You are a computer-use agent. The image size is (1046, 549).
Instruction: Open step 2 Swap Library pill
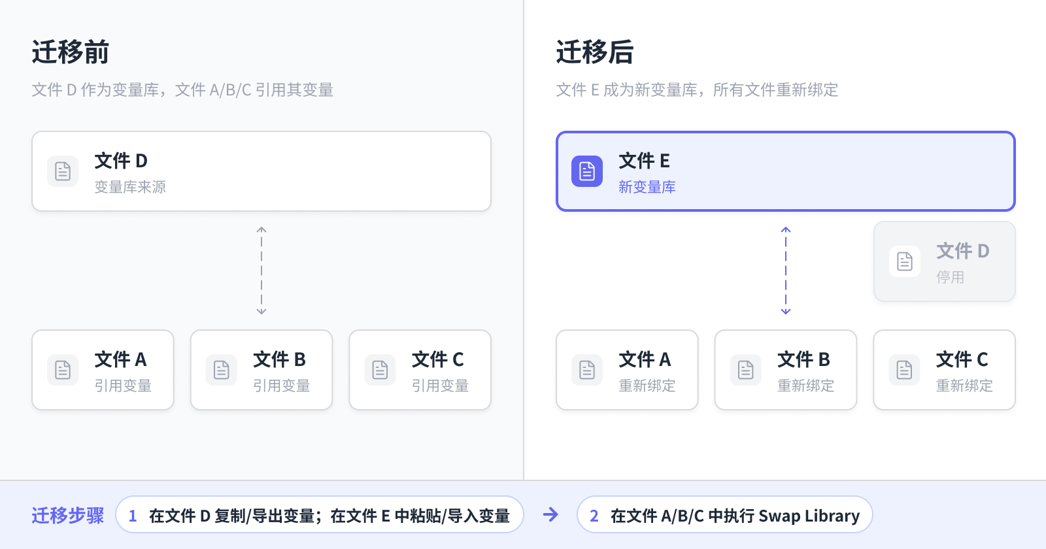pyautogui.click(x=725, y=514)
